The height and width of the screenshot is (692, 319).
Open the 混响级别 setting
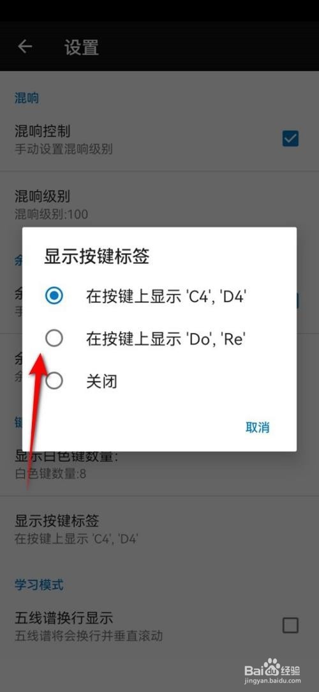pyautogui.click(x=159, y=204)
